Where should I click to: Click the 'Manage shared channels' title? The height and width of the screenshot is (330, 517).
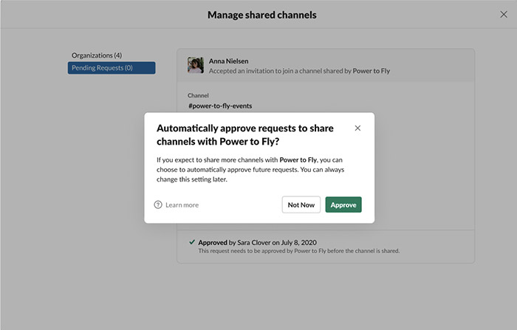[262, 15]
